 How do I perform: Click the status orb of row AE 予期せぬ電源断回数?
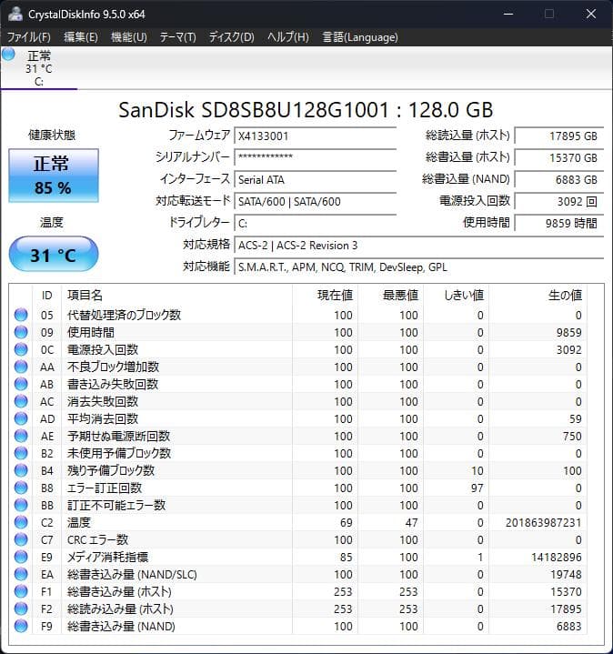pyautogui.click(x=21, y=436)
